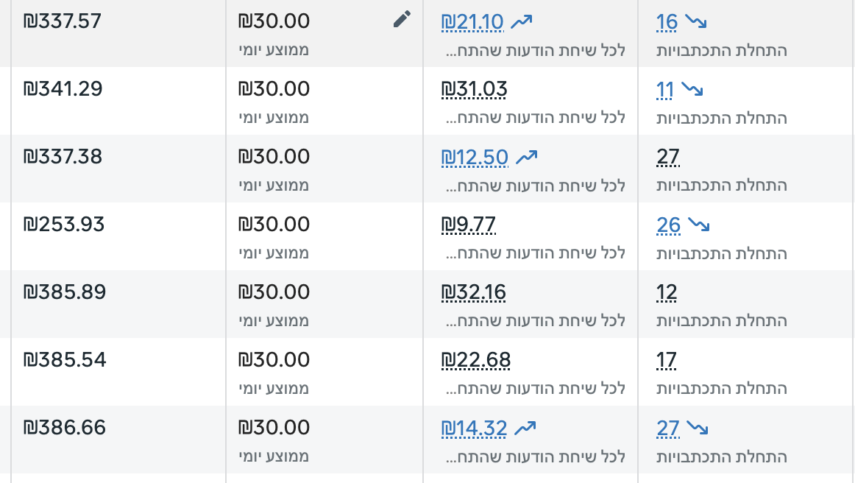Click the upward trend arrow beside ₪21.10
This screenshot has height=483, width=855.
[x=521, y=22]
